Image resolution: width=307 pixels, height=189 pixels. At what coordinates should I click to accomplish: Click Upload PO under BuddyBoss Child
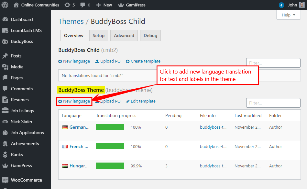point(108,61)
